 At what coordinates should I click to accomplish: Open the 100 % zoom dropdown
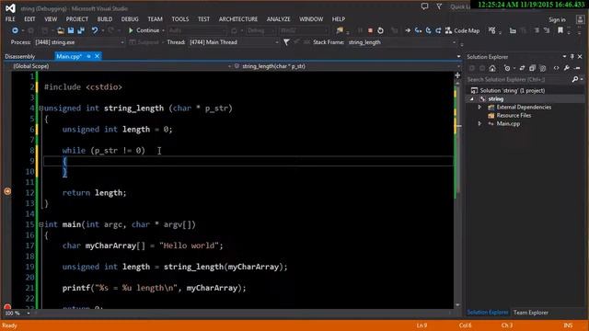click(17, 313)
